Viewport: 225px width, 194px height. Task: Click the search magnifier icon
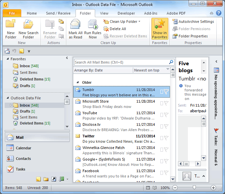tap(171, 62)
